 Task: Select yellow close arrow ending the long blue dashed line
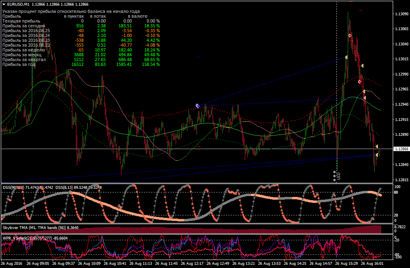[x=346, y=57]
